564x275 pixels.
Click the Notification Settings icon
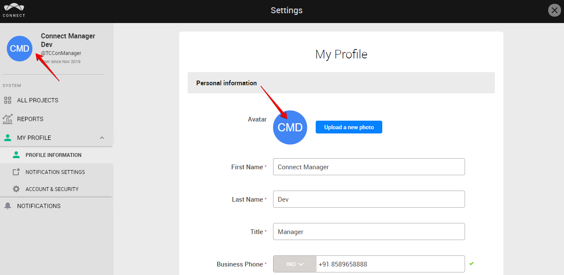point(16,172)
